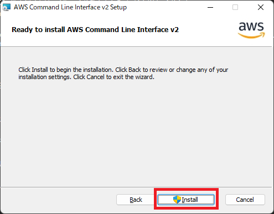Close the setup wizard with the X

pyautogui.click(x=261, y=7)
